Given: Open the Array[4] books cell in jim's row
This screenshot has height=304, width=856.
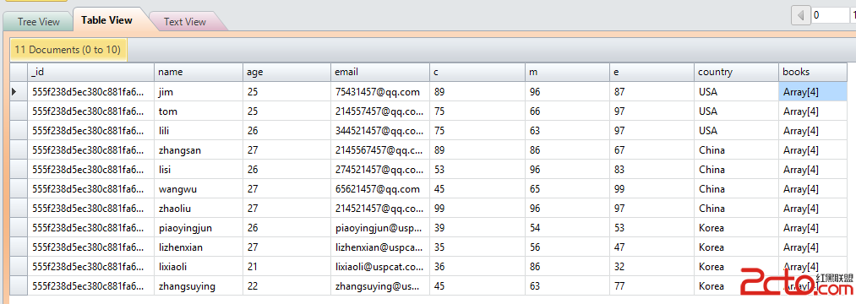Looking at the screenshot, I should (813, 92).
